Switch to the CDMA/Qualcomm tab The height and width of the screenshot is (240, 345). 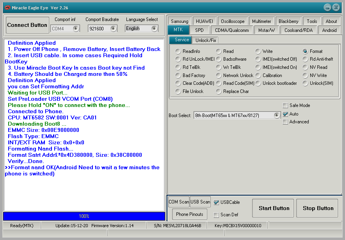coord(232,30)
